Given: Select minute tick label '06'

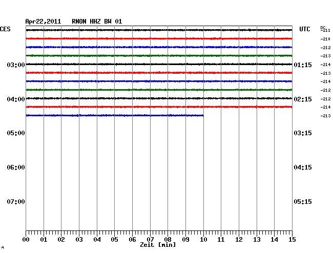Looking at the screenshot, I should click(x=132, y=239).
